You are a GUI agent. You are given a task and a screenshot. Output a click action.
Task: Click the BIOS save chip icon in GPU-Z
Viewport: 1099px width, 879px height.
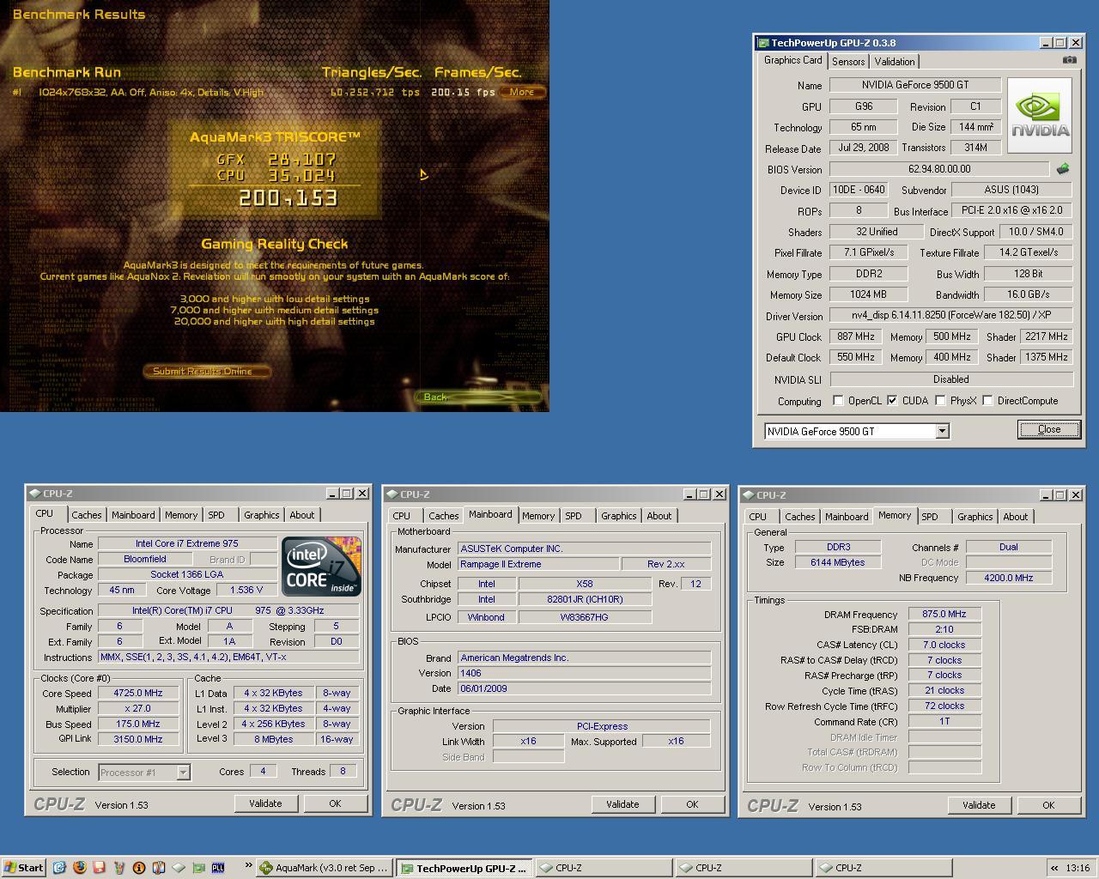tap(1063, 169)
